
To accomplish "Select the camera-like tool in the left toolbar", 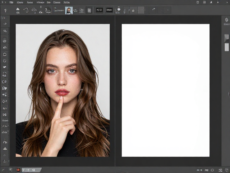I will tap(5, 41).
